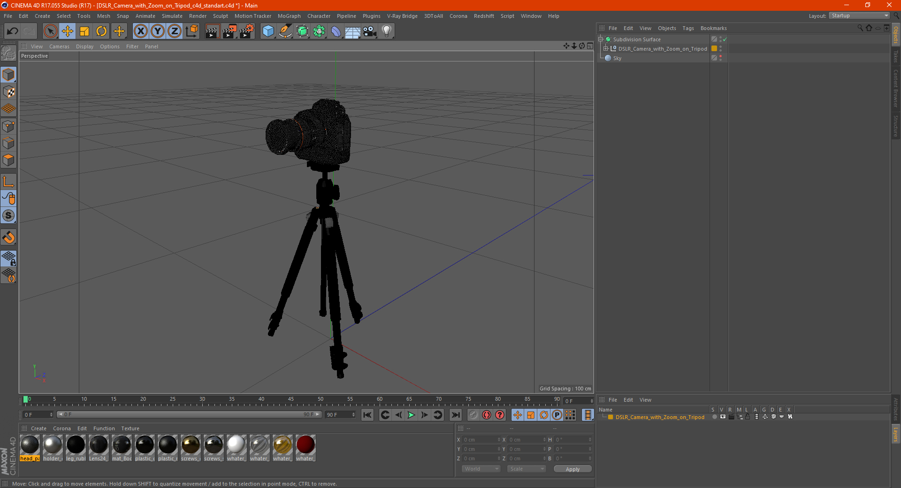Render the active view
Image resolution: width=901 pixels, height=488 pixels.
click(212, 31)
